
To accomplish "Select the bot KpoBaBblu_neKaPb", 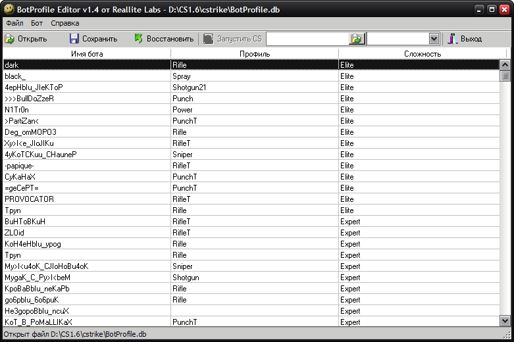I will 251,288.
